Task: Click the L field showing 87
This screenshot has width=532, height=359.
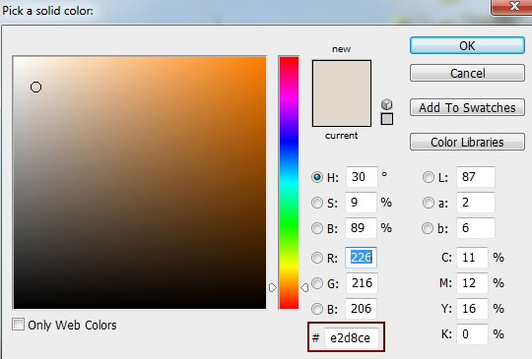Action: tap(476, 177)
